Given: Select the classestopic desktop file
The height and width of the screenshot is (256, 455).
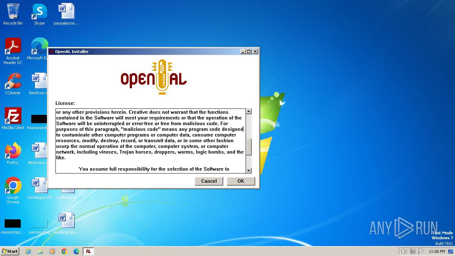Looking at the screenshot, I should [x=13, y=226].
